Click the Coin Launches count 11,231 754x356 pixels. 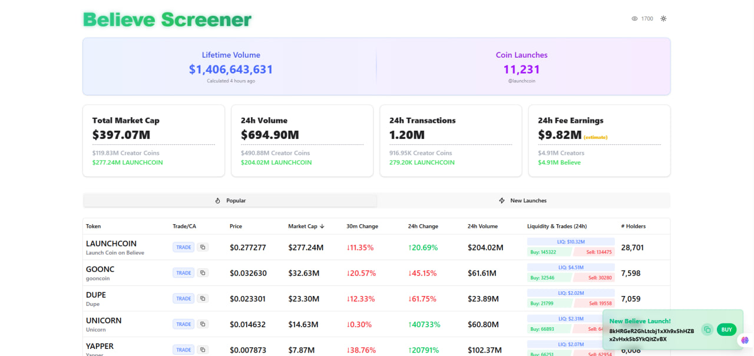point(522,69)
